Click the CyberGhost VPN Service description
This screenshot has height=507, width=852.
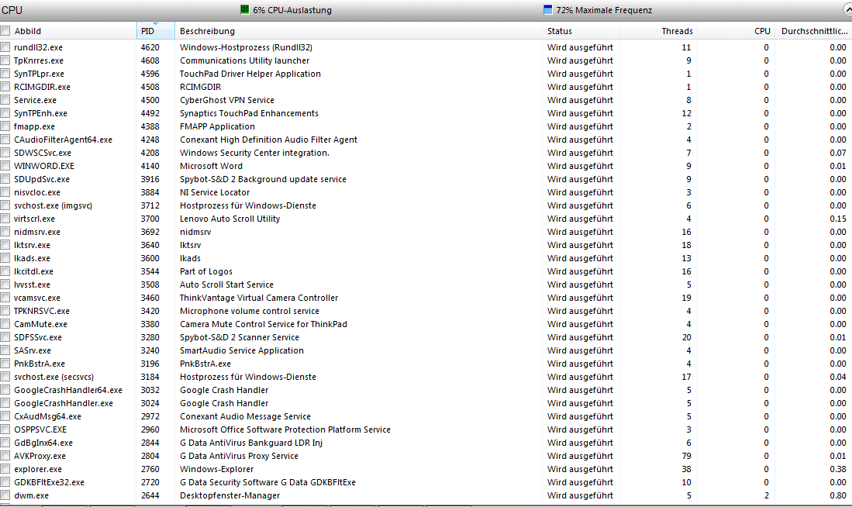pos(227,100)
